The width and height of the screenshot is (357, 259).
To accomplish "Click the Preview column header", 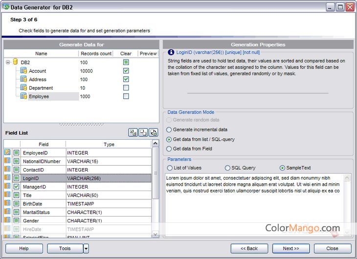I will (148, 53).
